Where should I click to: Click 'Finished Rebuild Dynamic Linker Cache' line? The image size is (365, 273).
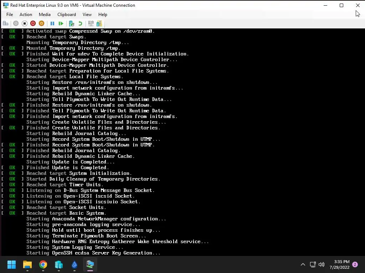80,156
